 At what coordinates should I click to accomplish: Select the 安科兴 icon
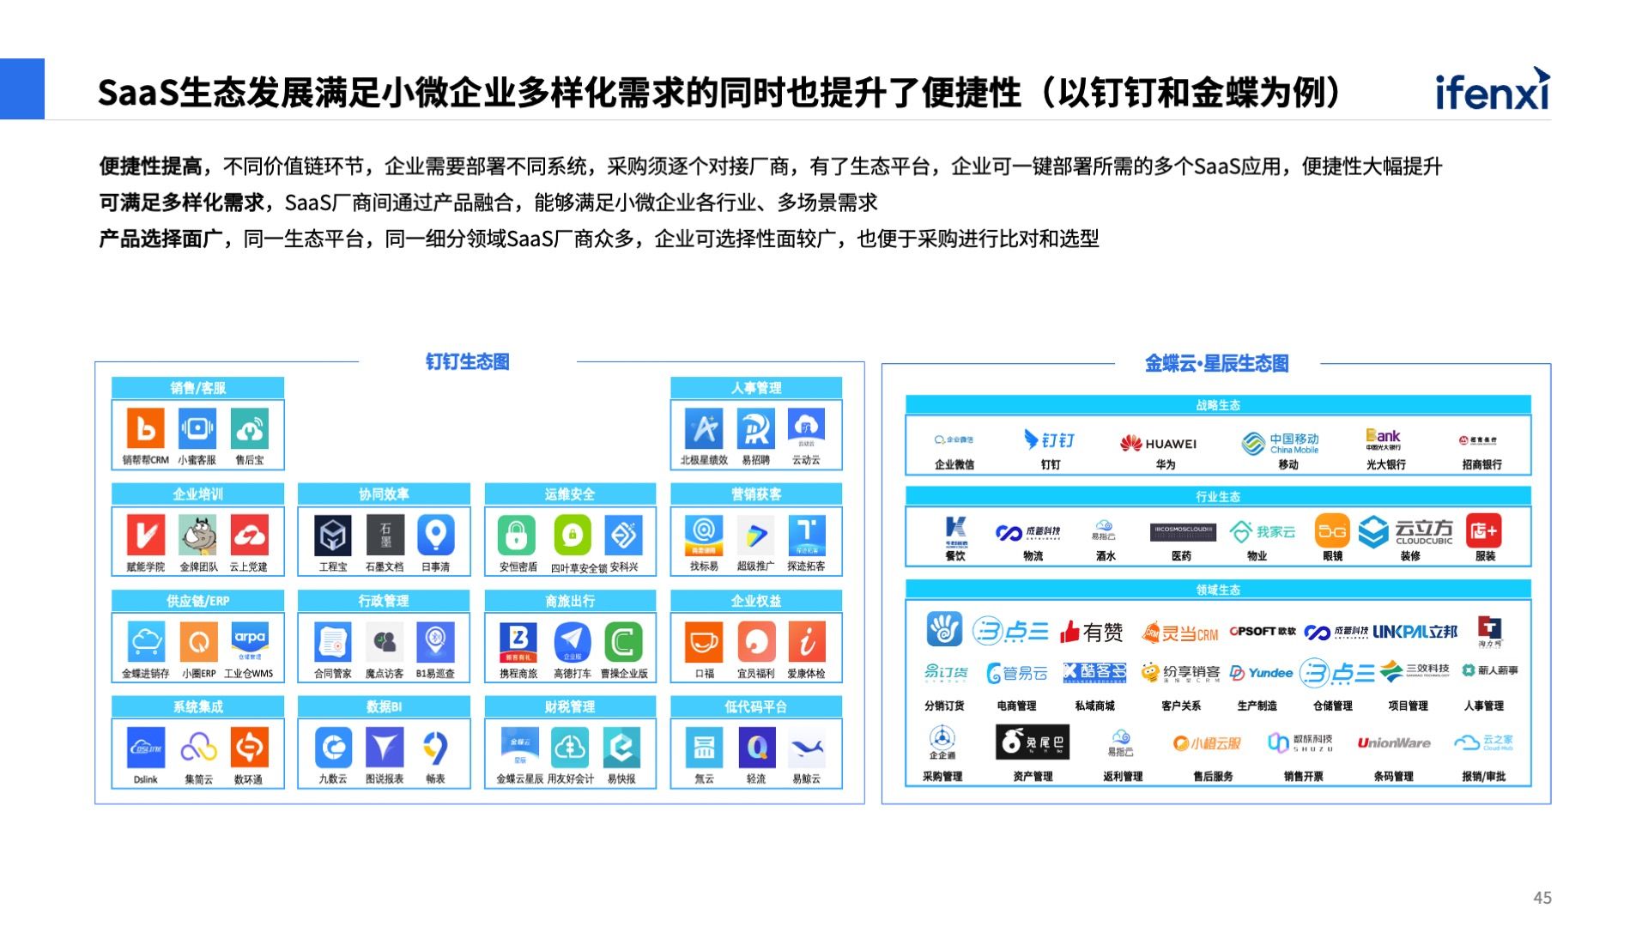pos(624,535)
